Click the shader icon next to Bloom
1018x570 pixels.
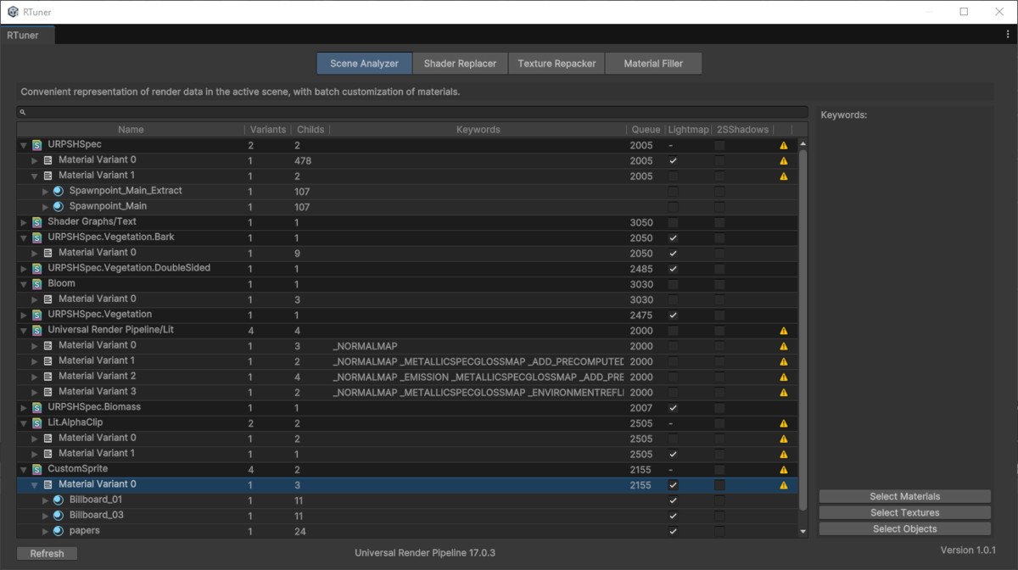[x=36, y=282]
